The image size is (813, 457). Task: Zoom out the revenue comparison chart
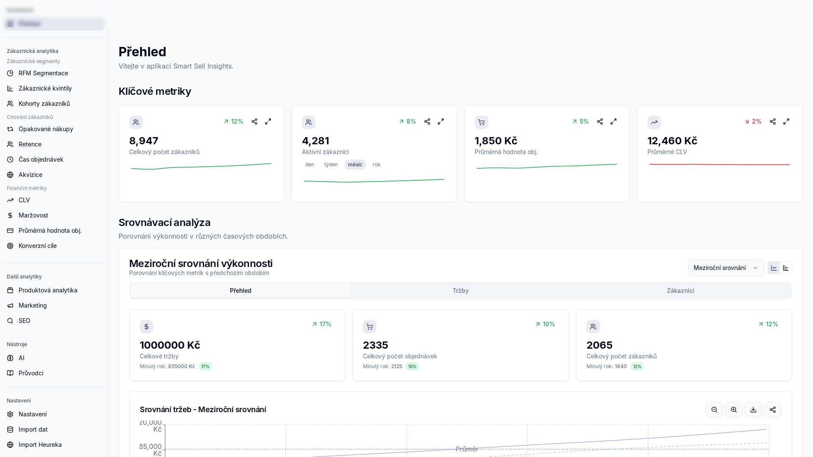tap(714, 410)
